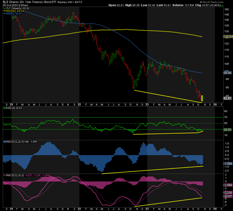This screenshot has height=211, width=233.
Task: Click the -4.337 MACD tag on bottom axis
Action: [x=228, y=196]
